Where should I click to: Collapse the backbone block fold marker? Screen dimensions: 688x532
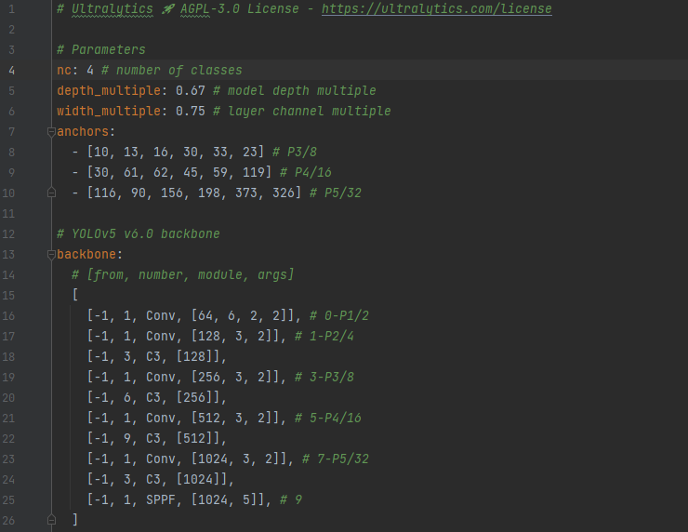(51, 254)
